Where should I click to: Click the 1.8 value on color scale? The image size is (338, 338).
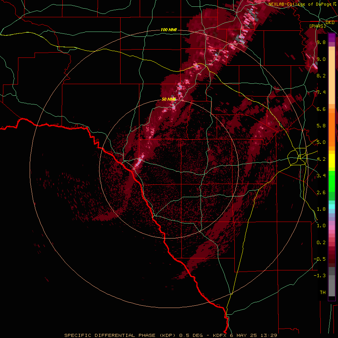[321, 209]
